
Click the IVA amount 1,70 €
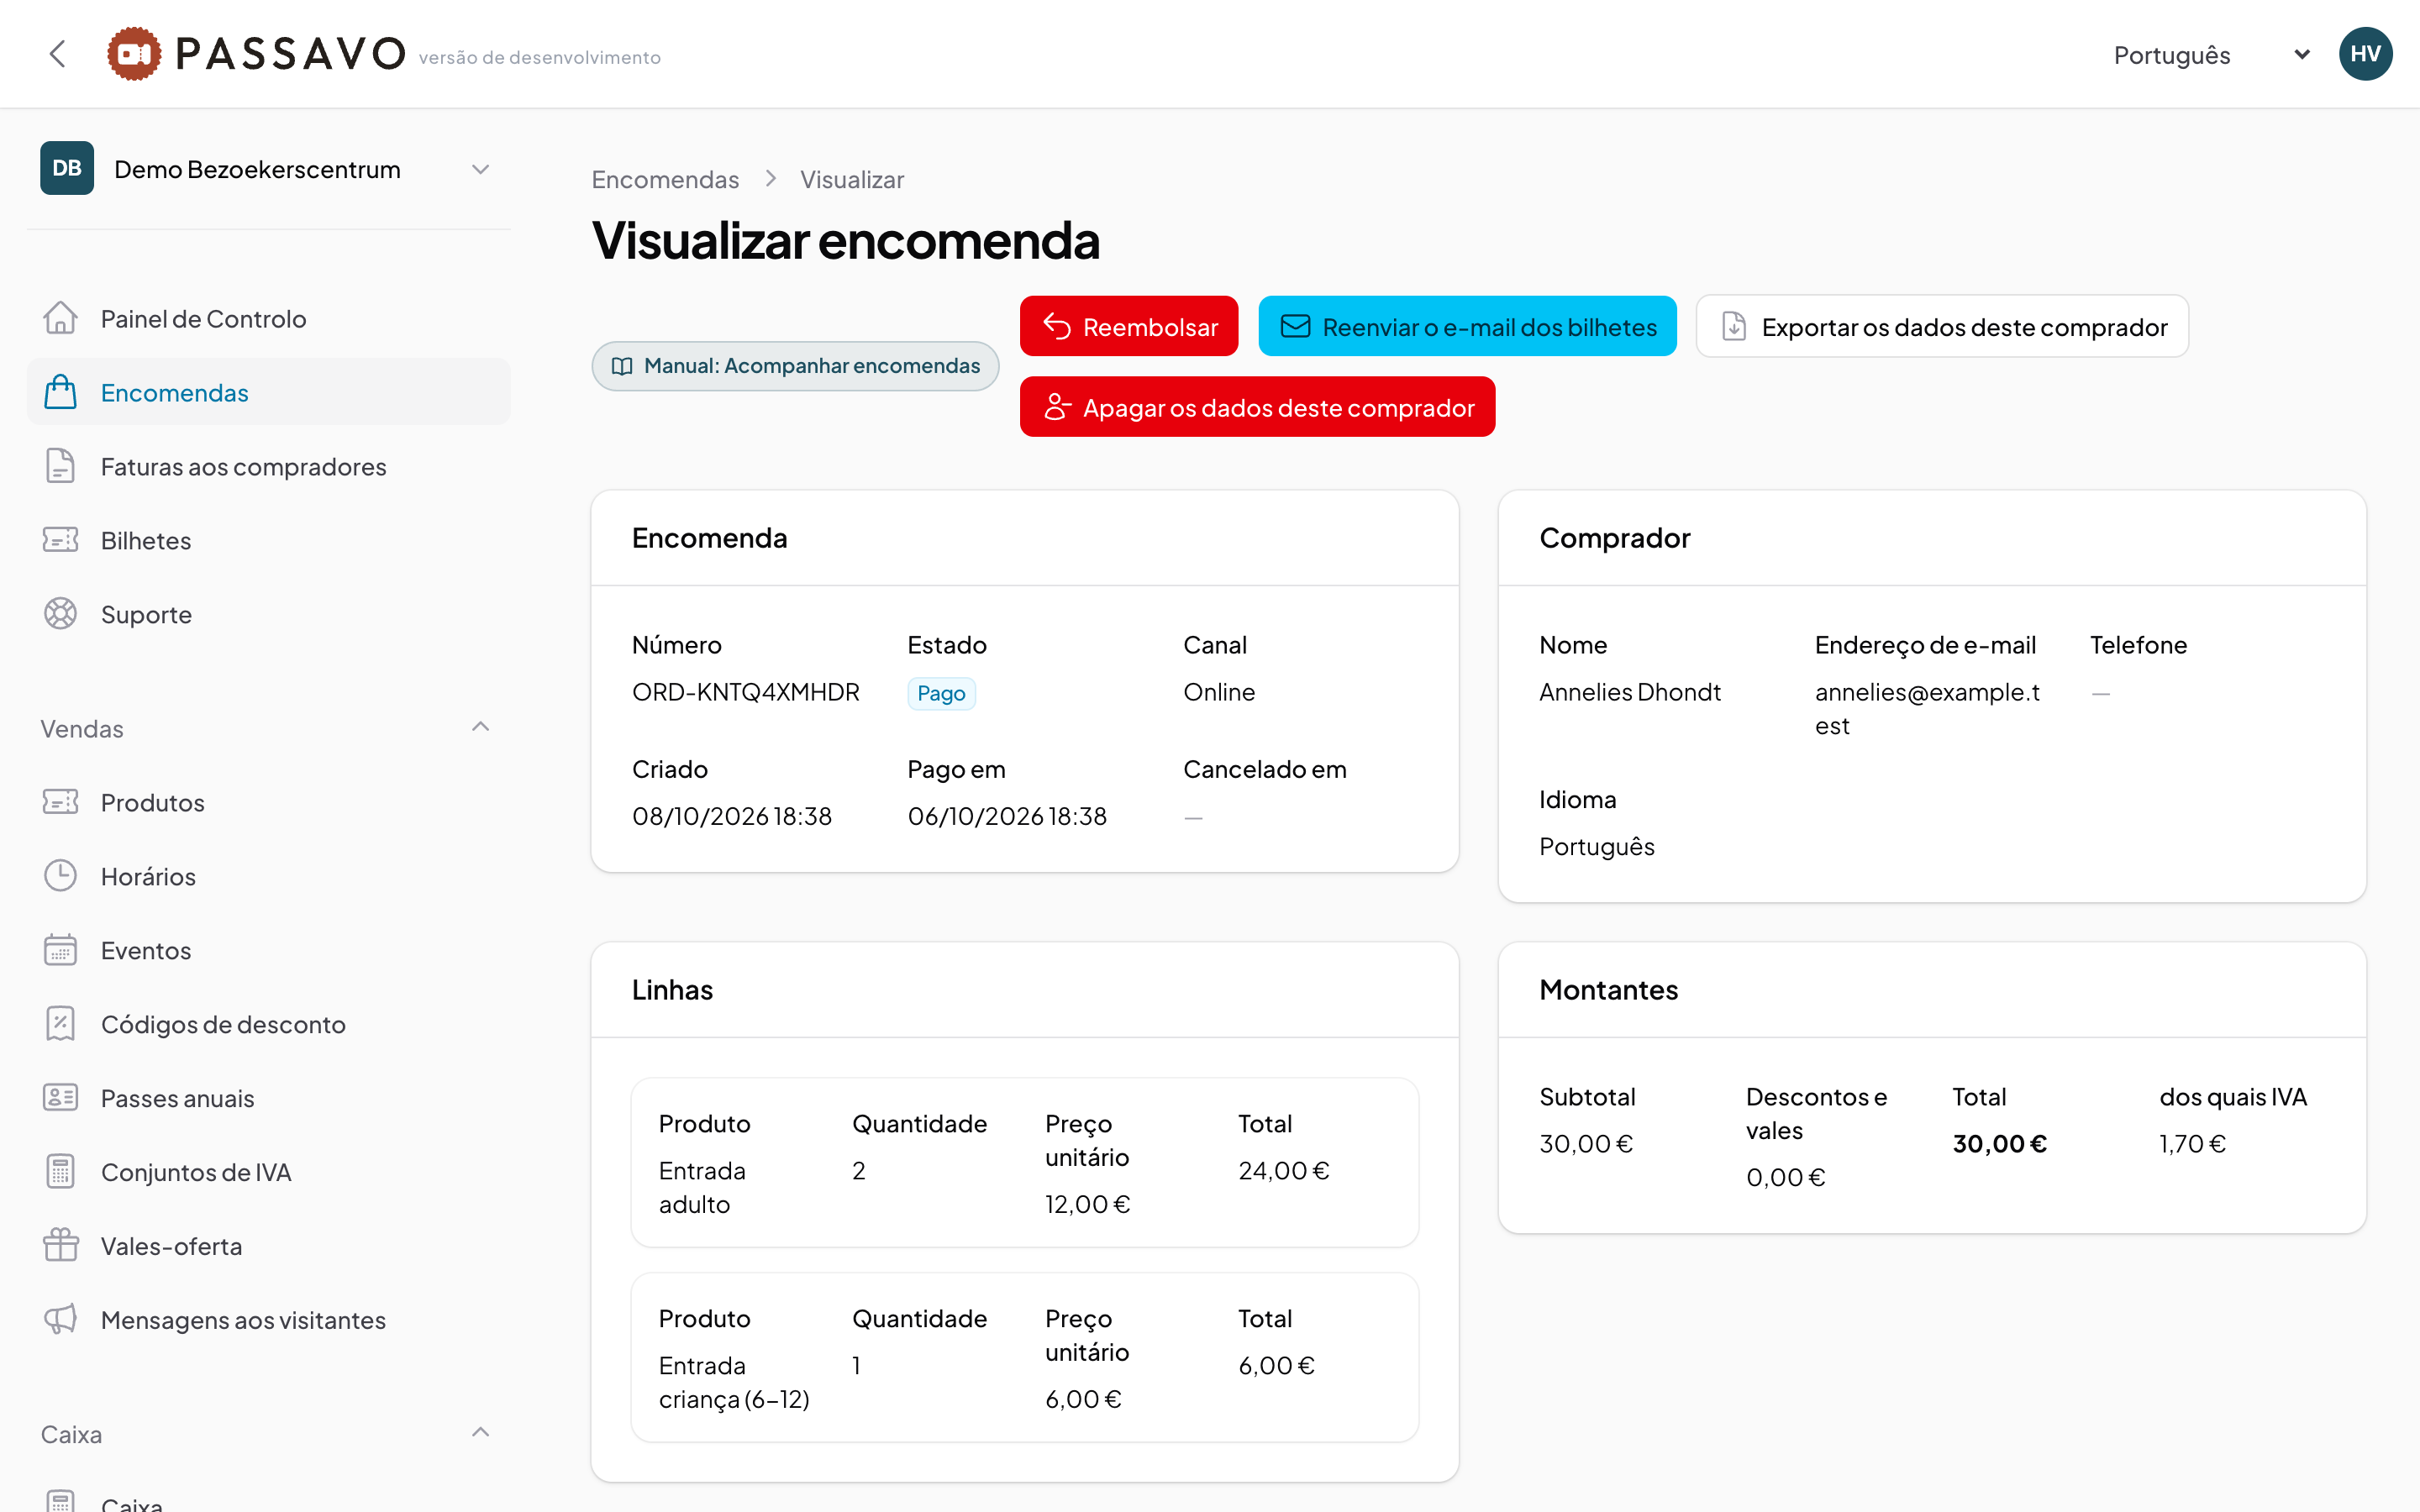(2192, 1143)
